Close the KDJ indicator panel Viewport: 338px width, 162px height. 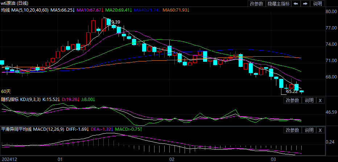point(320,100)
